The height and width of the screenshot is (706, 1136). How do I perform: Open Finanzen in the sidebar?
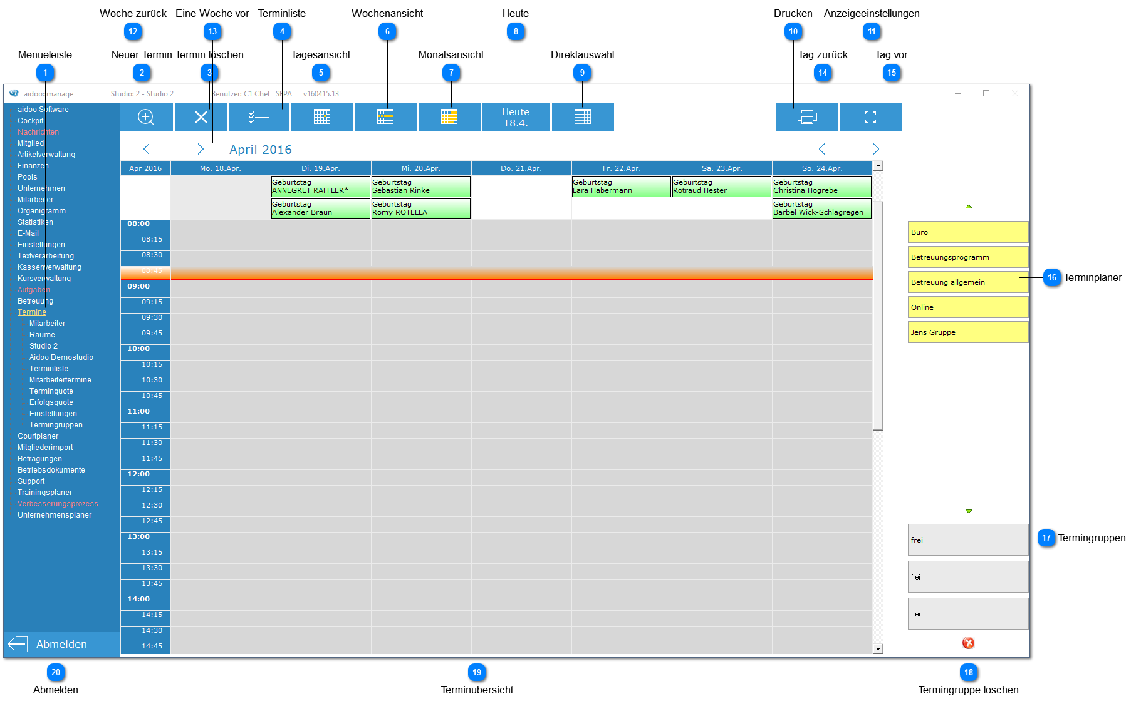[33, 166]
